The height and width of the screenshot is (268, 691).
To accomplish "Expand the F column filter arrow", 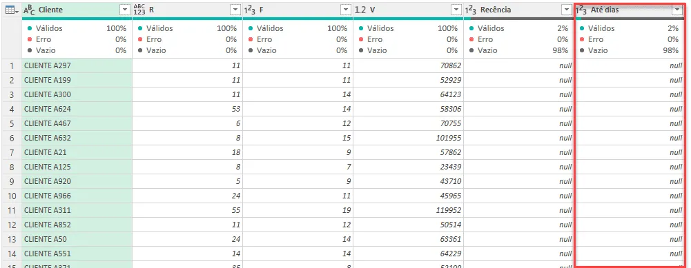I will 346,10.
